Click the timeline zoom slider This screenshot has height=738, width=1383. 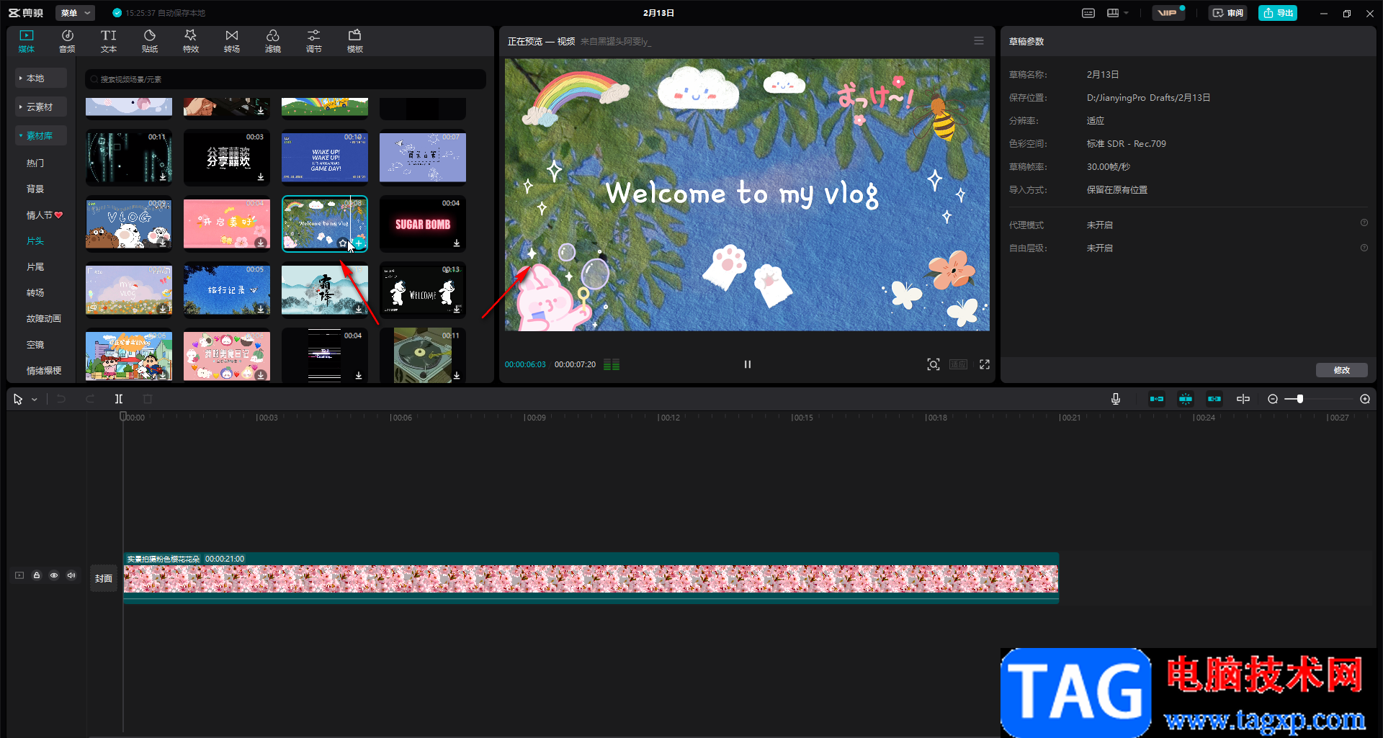coord(1319,399)
